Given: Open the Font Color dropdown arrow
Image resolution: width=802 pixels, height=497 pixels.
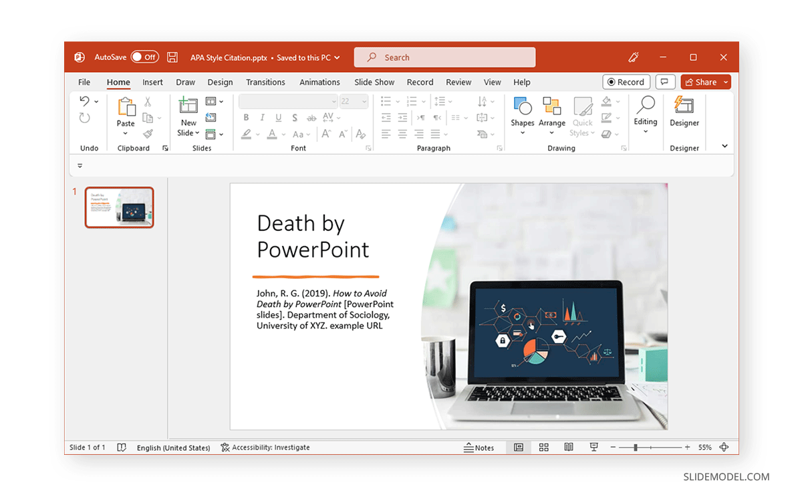Looking at the screenshot, I should tap(283, 134).
